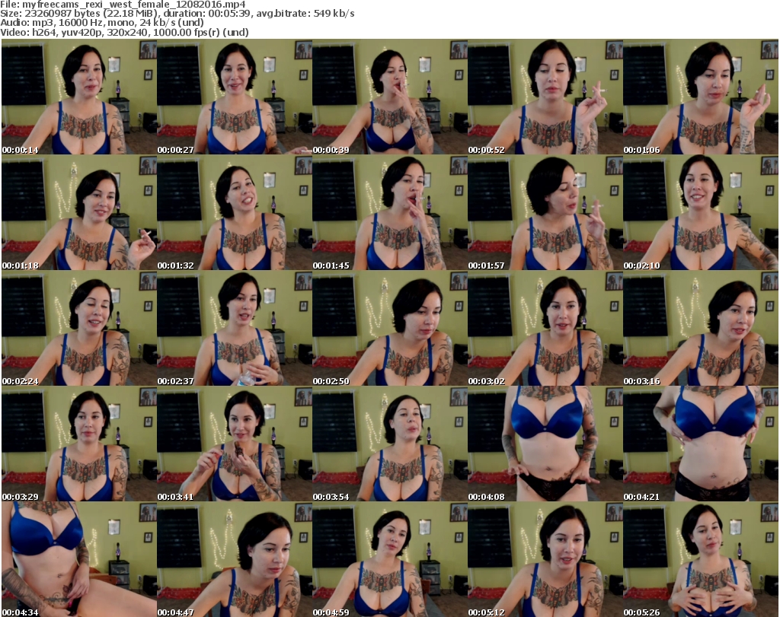Pick the frame labeled 00:03:29

(x=79, y=444)
